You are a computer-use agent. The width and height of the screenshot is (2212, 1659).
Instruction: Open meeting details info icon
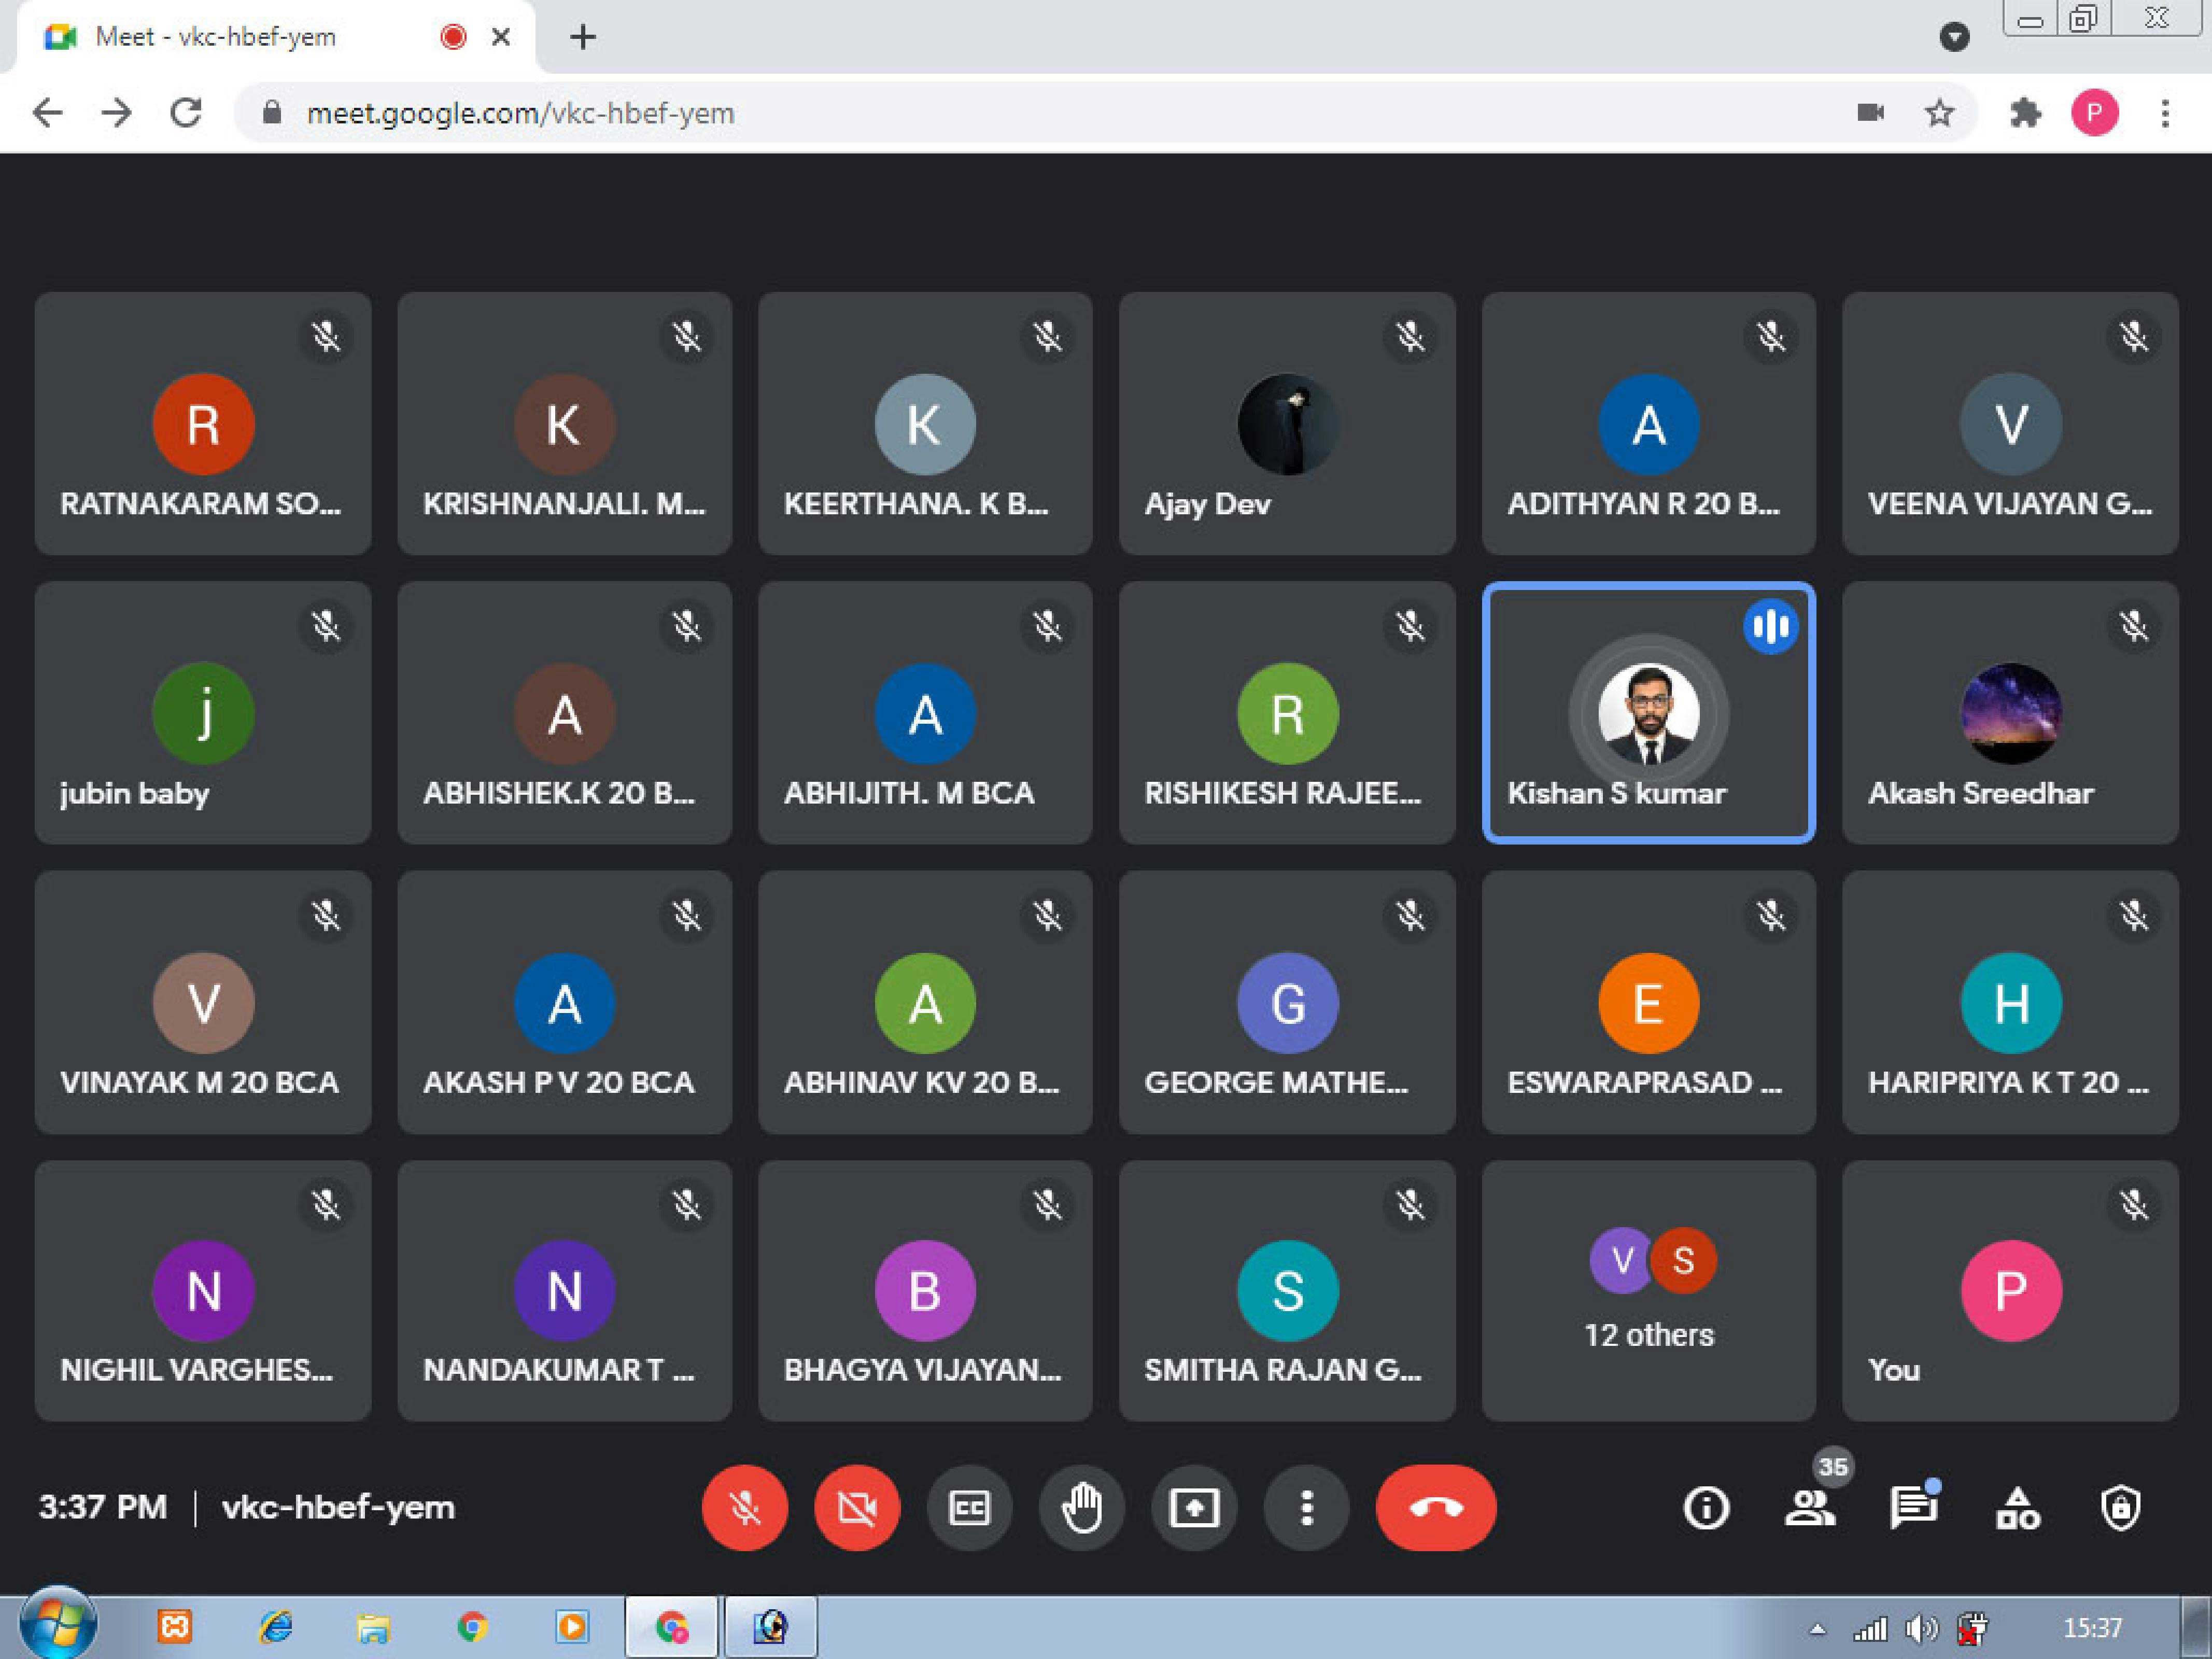tap(1706, 1508)
